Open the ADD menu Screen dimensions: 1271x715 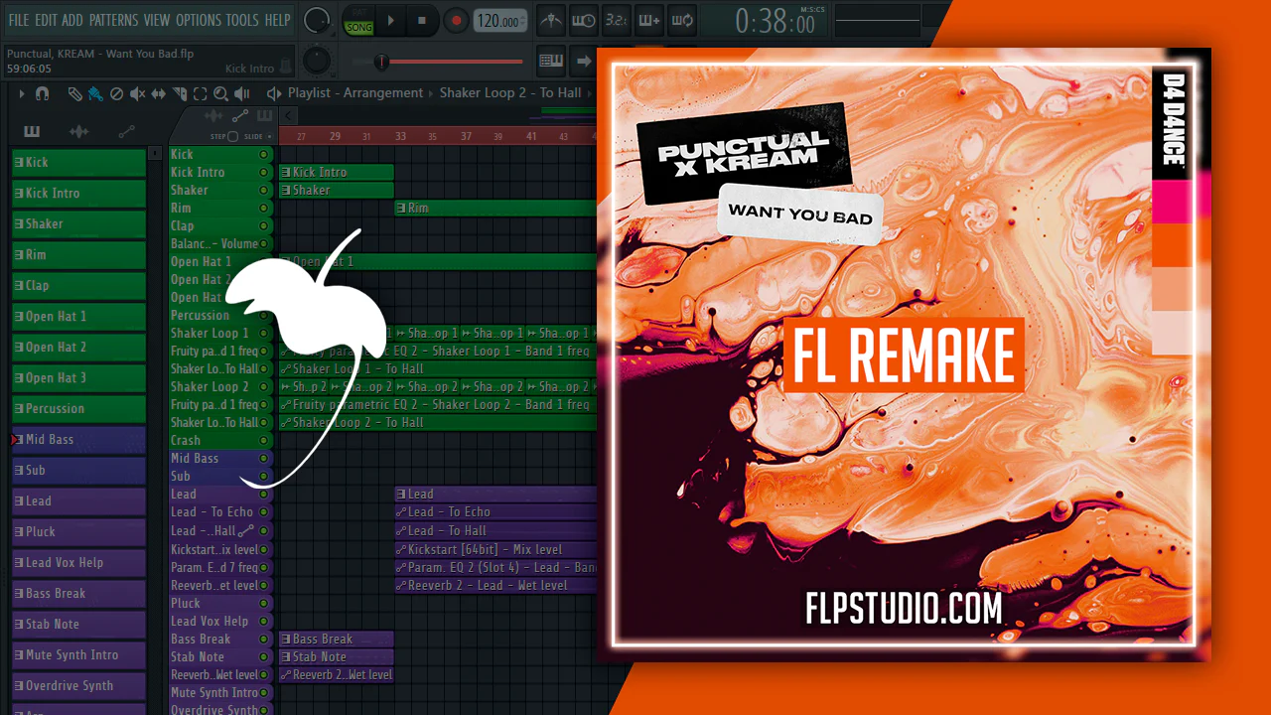72,20
